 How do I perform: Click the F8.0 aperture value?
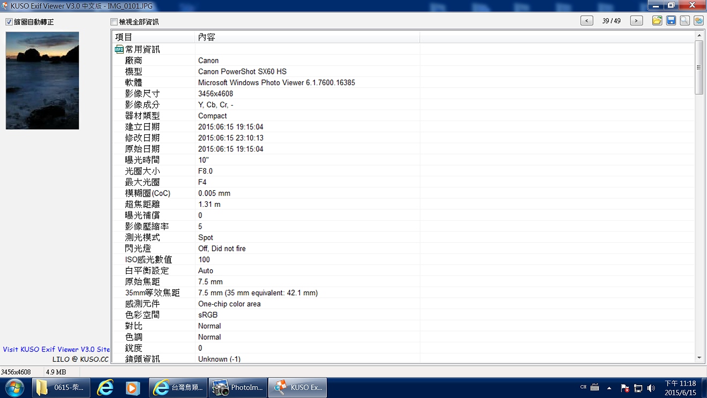click(205, 171)
